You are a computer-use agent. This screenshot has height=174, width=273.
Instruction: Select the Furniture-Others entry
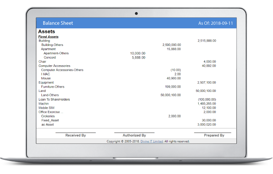(x=53, y=86)
